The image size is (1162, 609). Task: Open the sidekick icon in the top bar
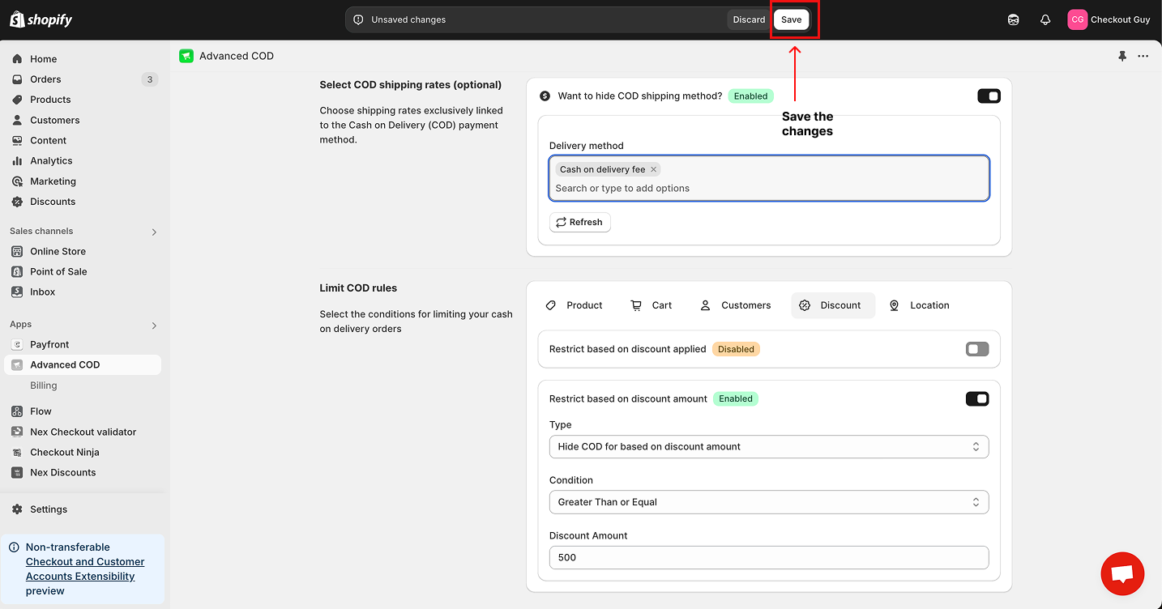(1013, 20)
